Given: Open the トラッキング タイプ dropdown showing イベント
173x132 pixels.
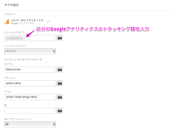Looking at the screenshot, I should [x=30, y=51].
